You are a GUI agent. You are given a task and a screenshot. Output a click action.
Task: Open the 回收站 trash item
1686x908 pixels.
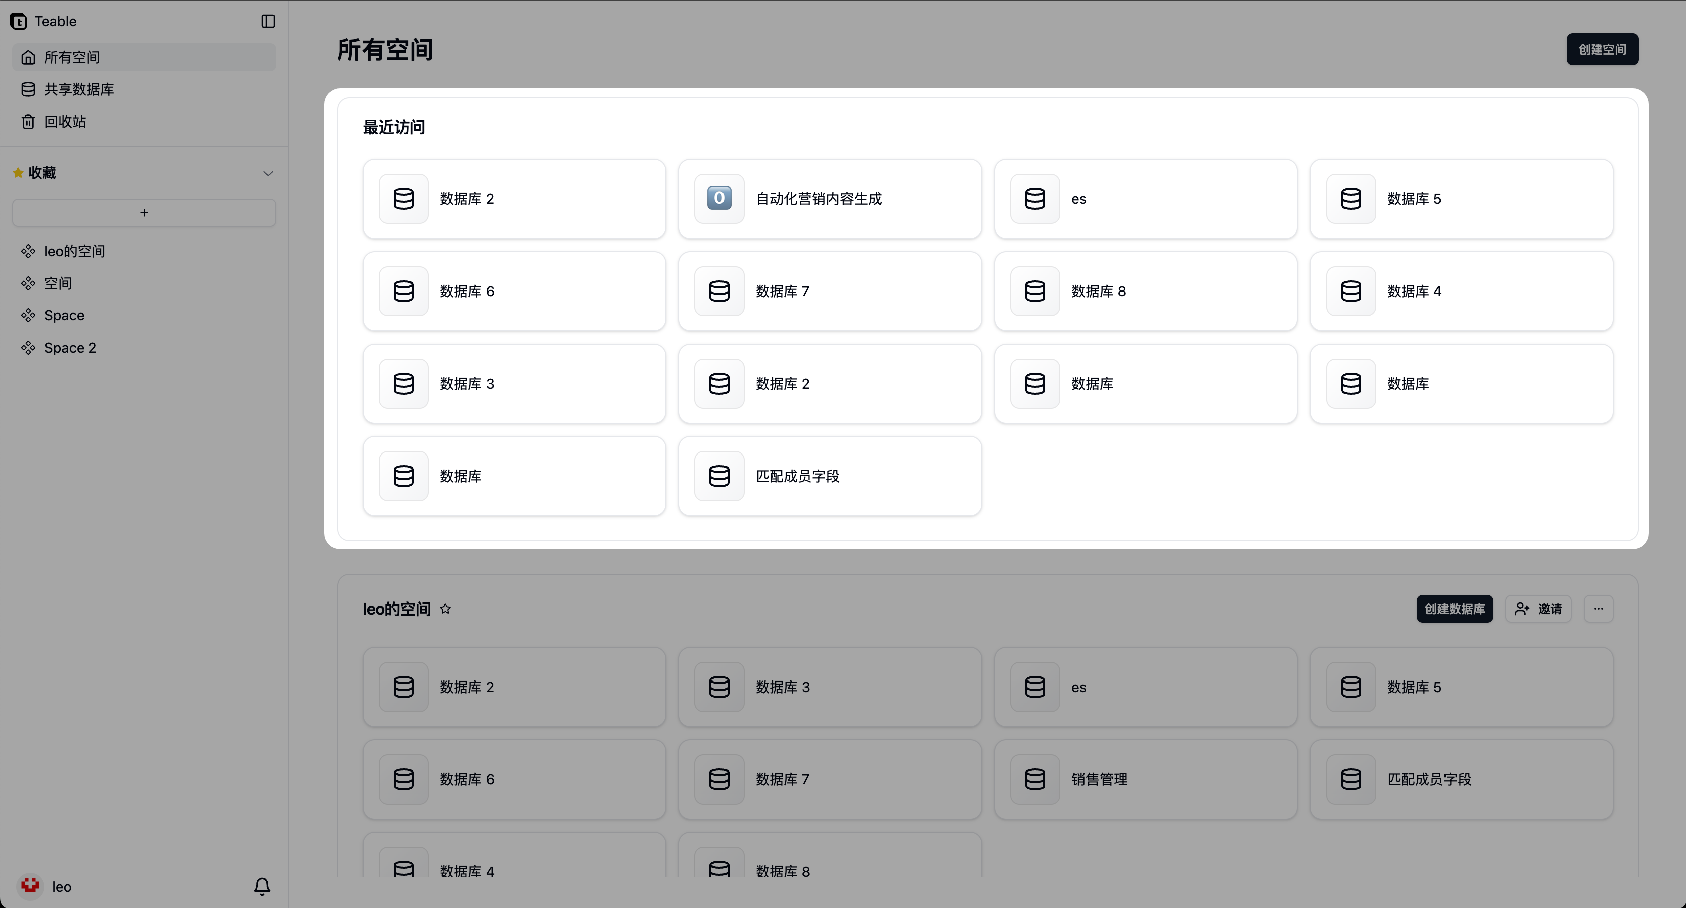(x=64, y=122)
